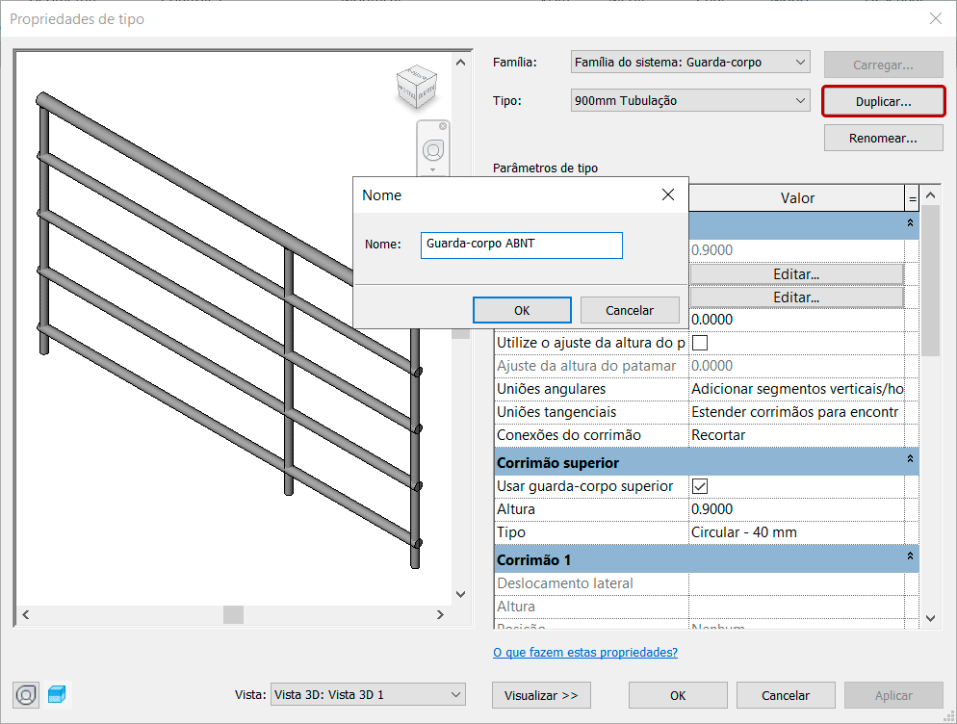Viewport: 957px width, 724px height.
Task: Expand the Vista 3D view dropdown
Action: (455, 695)
